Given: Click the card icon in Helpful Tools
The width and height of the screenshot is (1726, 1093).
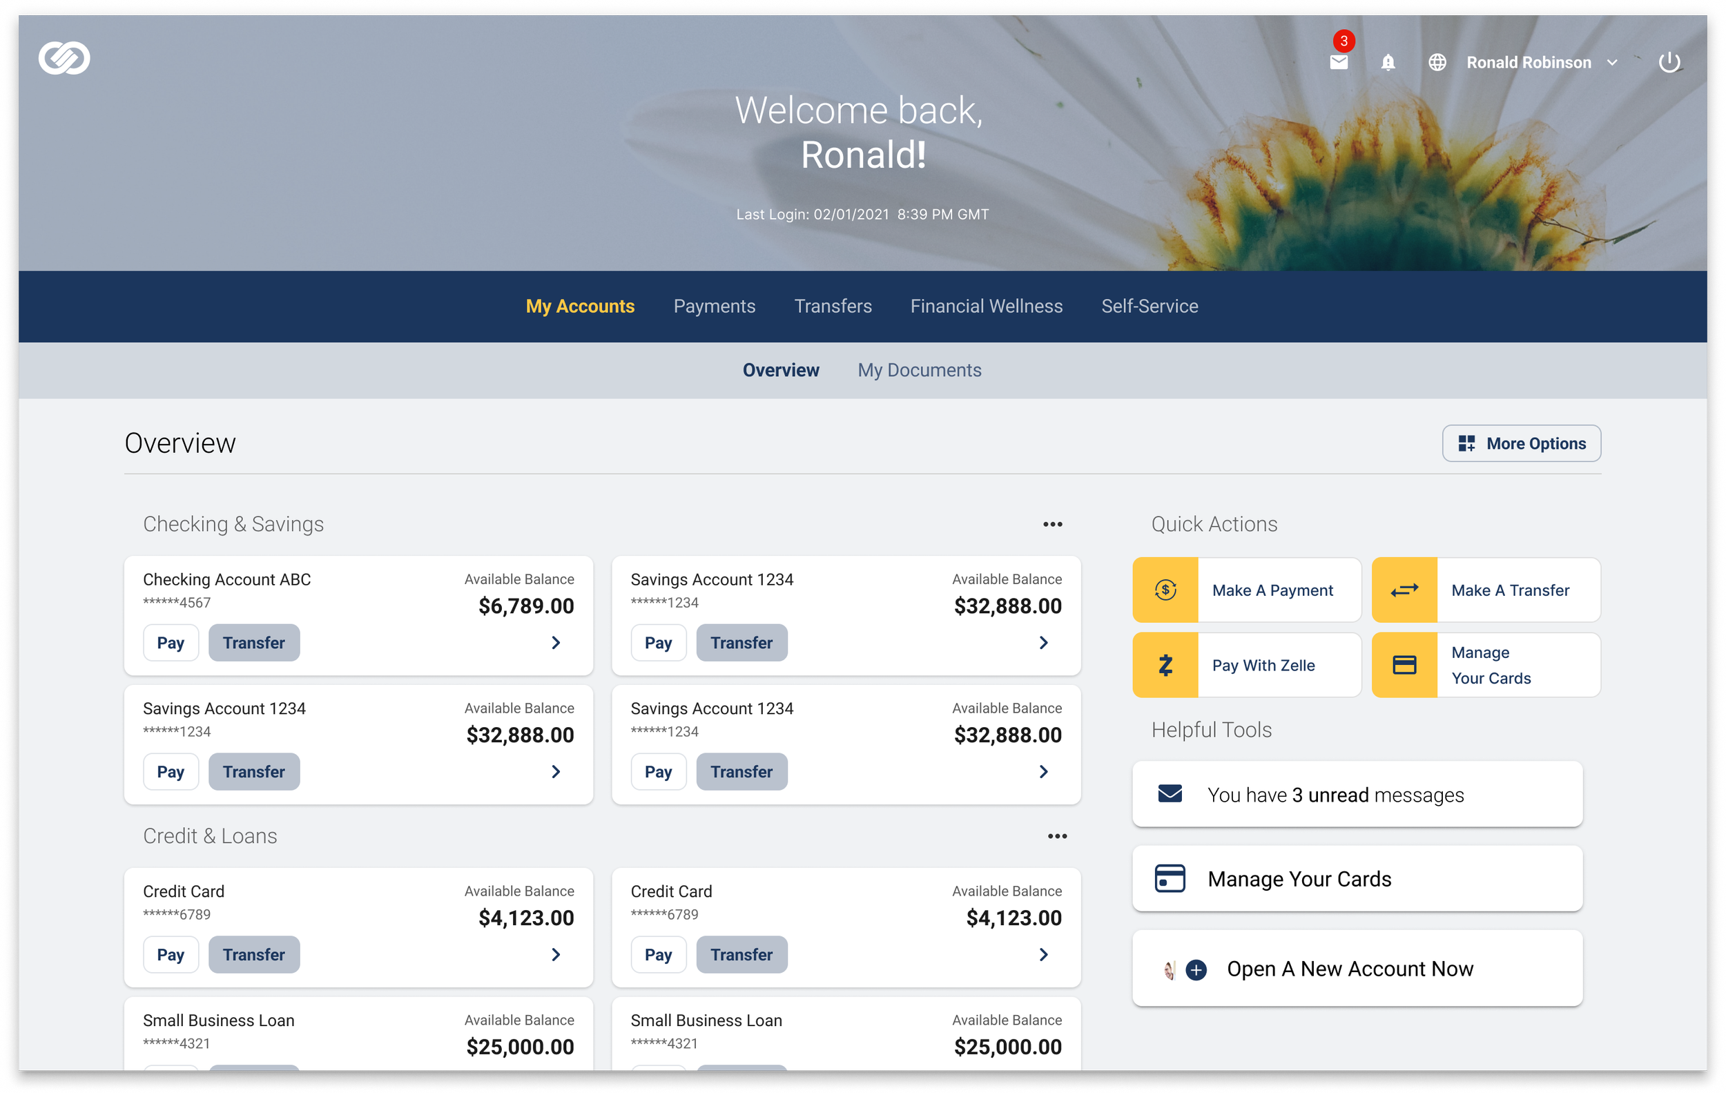Looking at the screenshot, I should tap(1170, 878).
